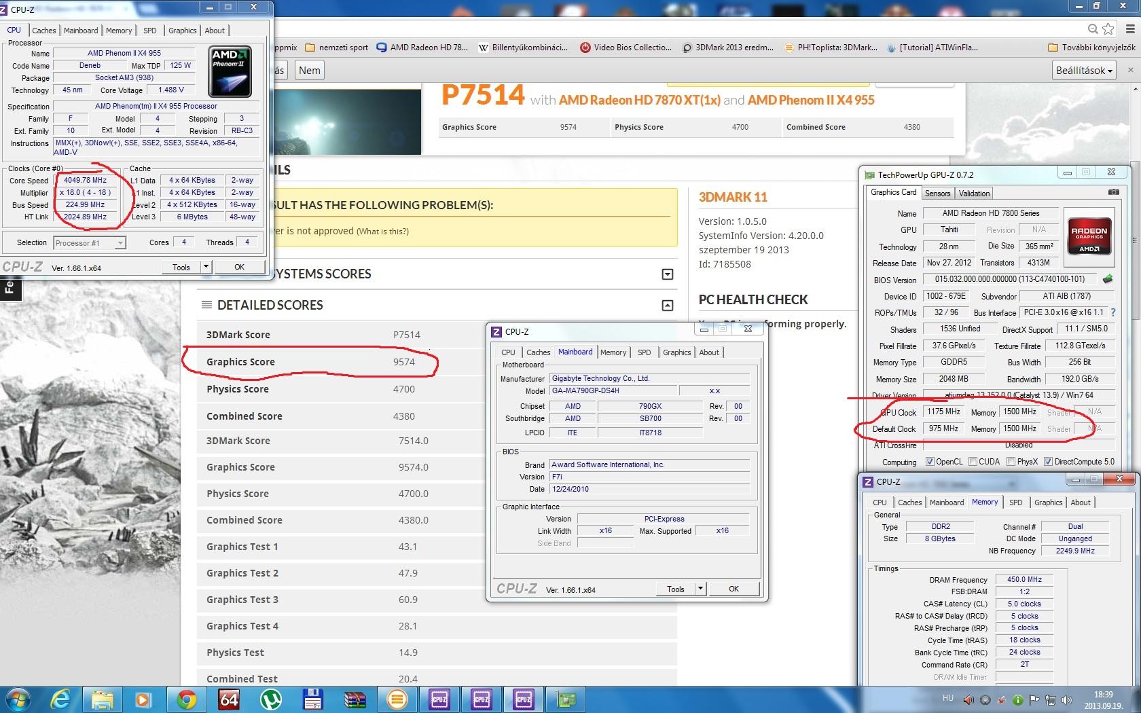This screenshot has height=713, width=1141.
Task: Collapse the Detailed Scores section arrow
Action: 668,306
